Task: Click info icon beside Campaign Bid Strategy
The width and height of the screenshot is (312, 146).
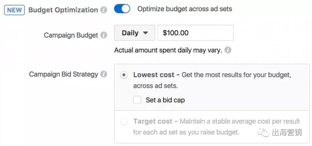Action: point(104,74)
